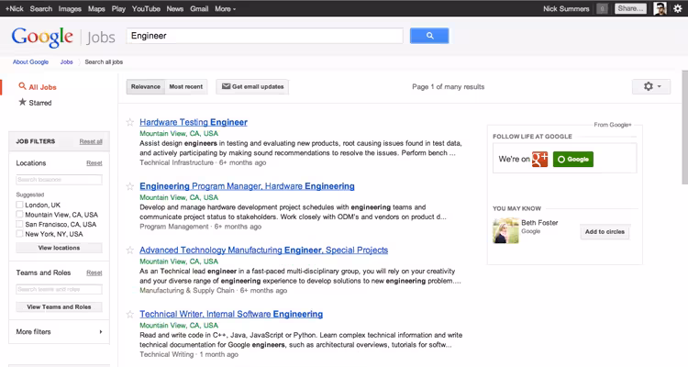The height and width of the screenshot is (367, 688).
Task: Open Technical Writer, Internal Software Engineering link
Action: [x=231, y=315]
